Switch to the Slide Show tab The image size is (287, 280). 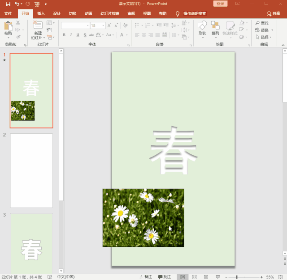[110, 13]
